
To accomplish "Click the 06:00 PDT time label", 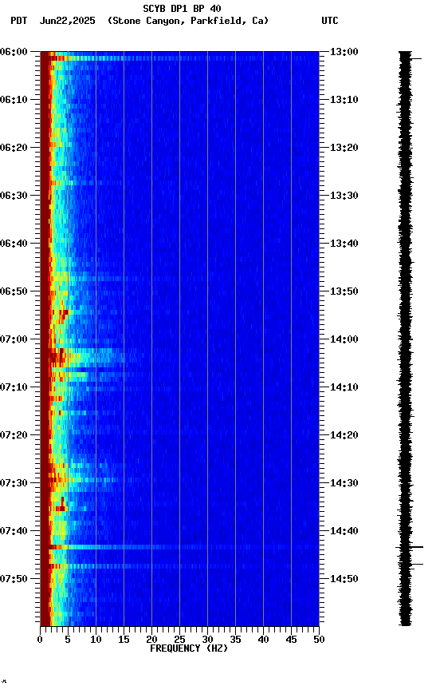I will click(x=14, y=52).
